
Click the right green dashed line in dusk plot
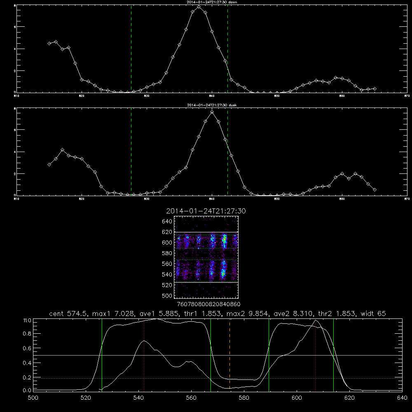point(227,152)
